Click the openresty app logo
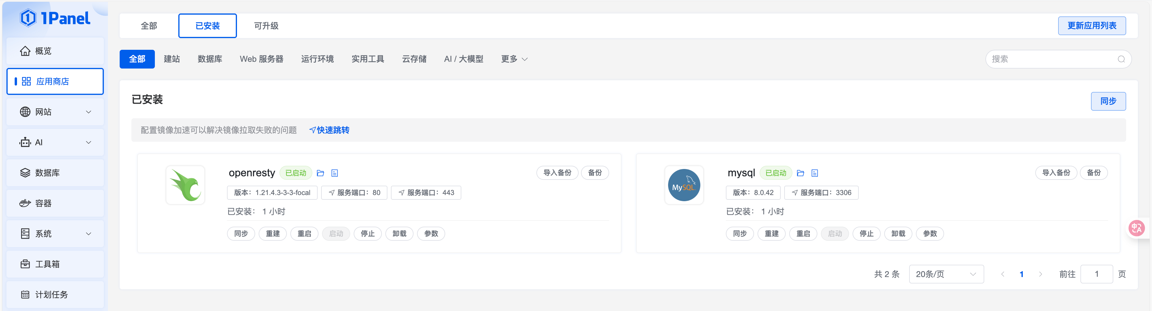Screen dimensions: 1152x311 click(185, 185)
